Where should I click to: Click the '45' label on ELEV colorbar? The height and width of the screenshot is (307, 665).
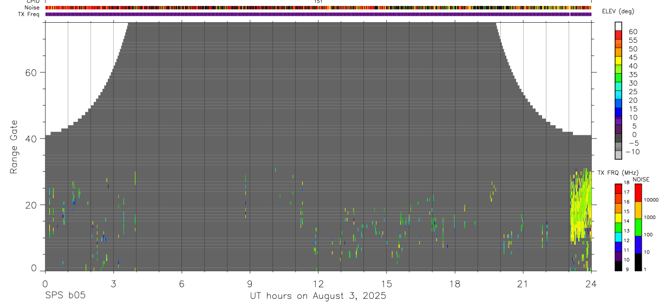tap(632, 57)
